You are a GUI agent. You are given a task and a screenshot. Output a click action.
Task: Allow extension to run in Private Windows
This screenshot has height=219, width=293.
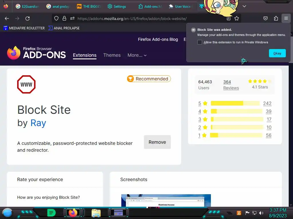coord(199,42)
